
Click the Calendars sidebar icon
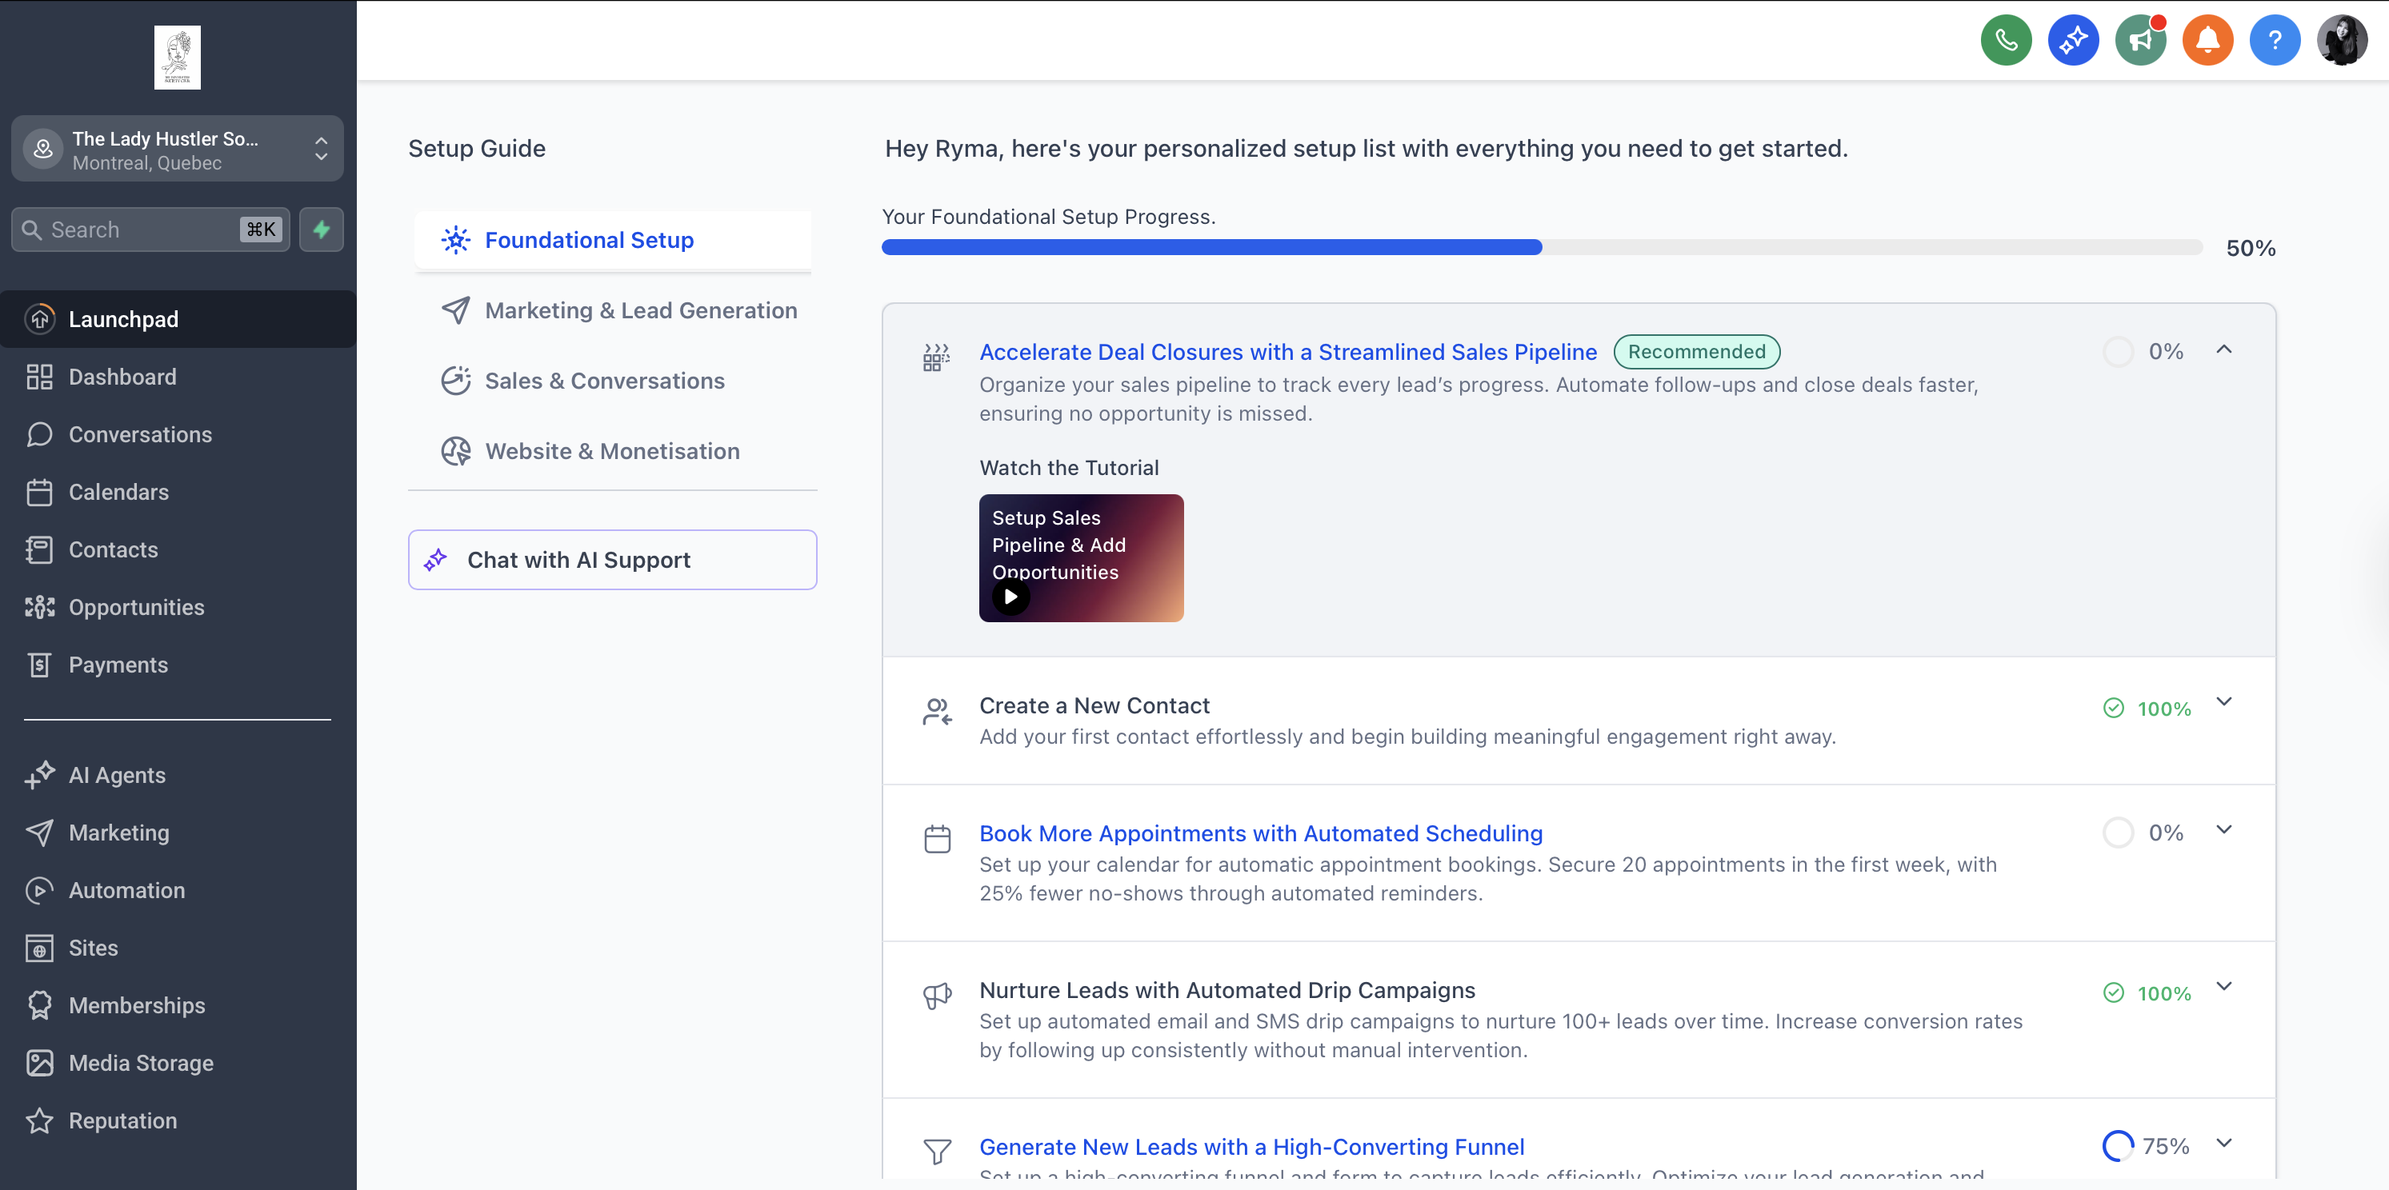coord(40,492)
